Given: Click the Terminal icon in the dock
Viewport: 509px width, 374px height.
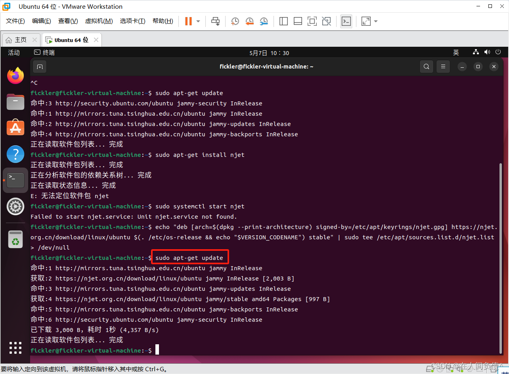Looking at the screenshot, I should click(x=15, y=180).
